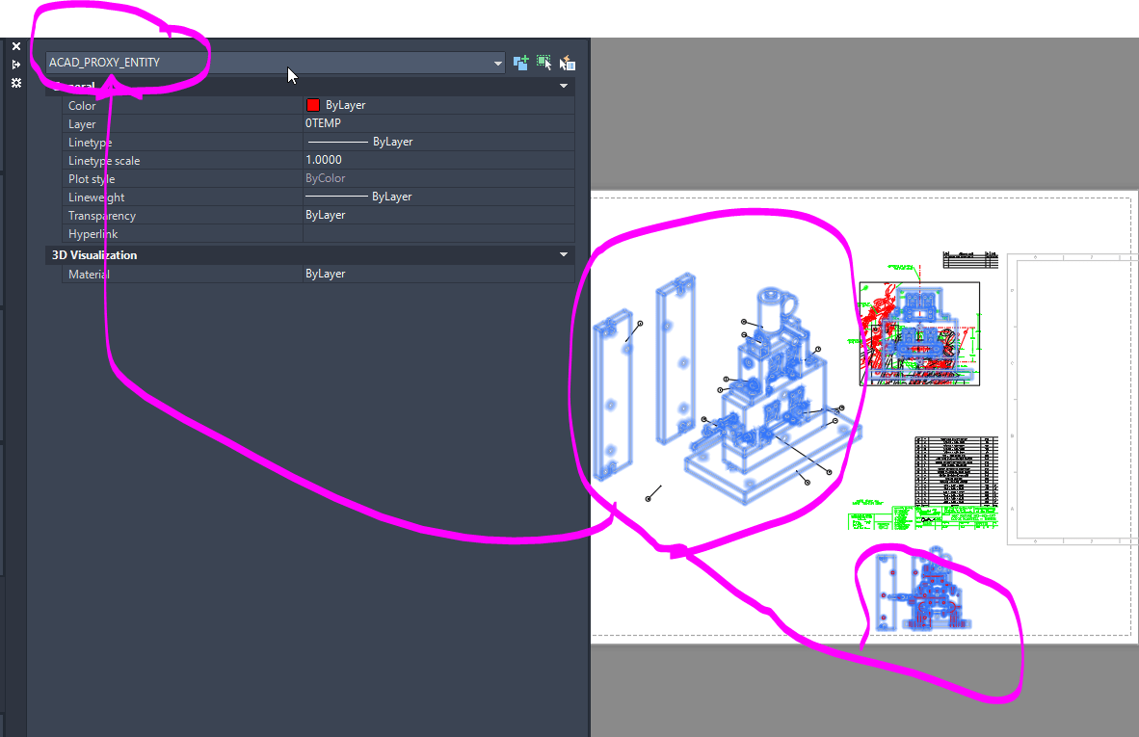The width and height of the screenshot is (1139, 737).
Task: Toggle Auto-hide on the Properties palette
Action: point(15,64)
